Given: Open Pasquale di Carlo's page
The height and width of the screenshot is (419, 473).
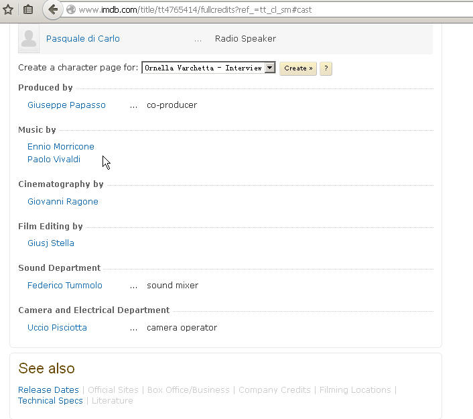Looking at the screenshot, I should (83, 39).
